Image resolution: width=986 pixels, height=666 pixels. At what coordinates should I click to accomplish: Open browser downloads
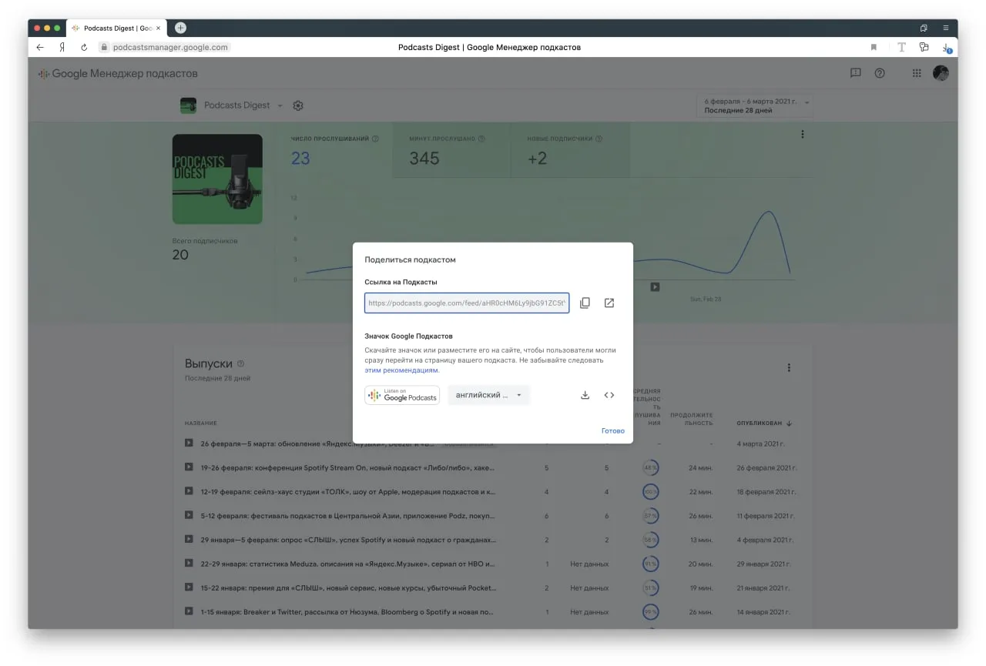tap(947, 47)
